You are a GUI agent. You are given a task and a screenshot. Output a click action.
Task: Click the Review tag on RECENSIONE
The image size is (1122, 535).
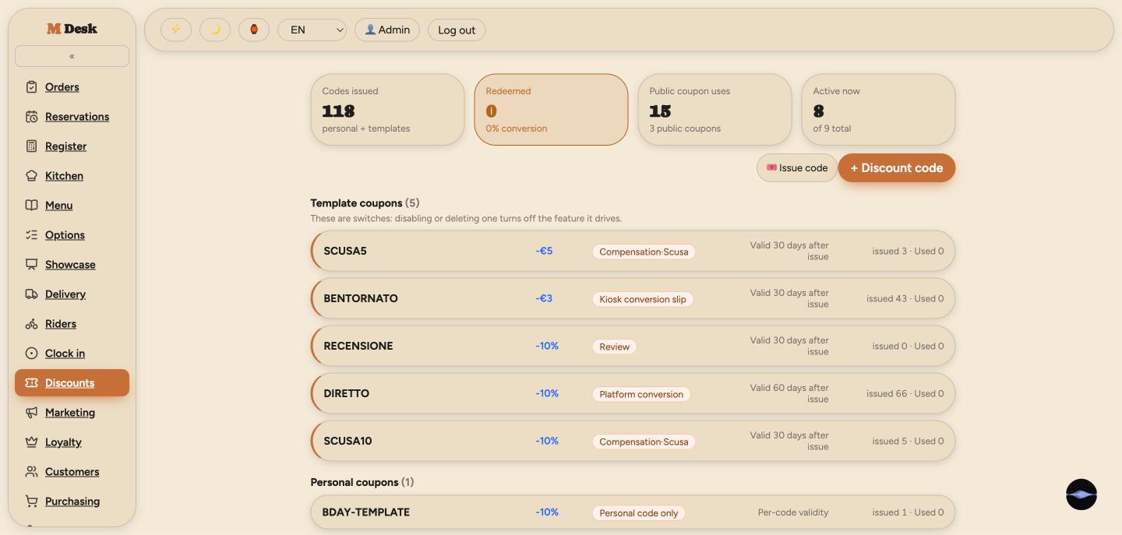pyautogui.click(x=615, y=347)
